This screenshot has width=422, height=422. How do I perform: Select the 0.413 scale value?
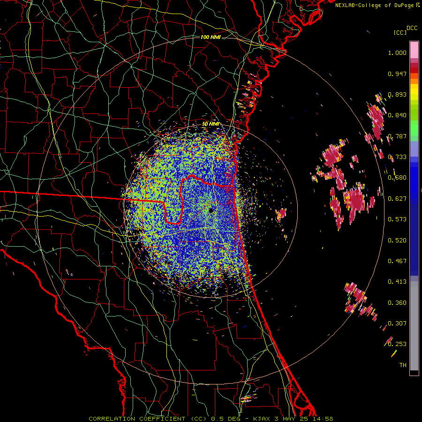point(397,282)
